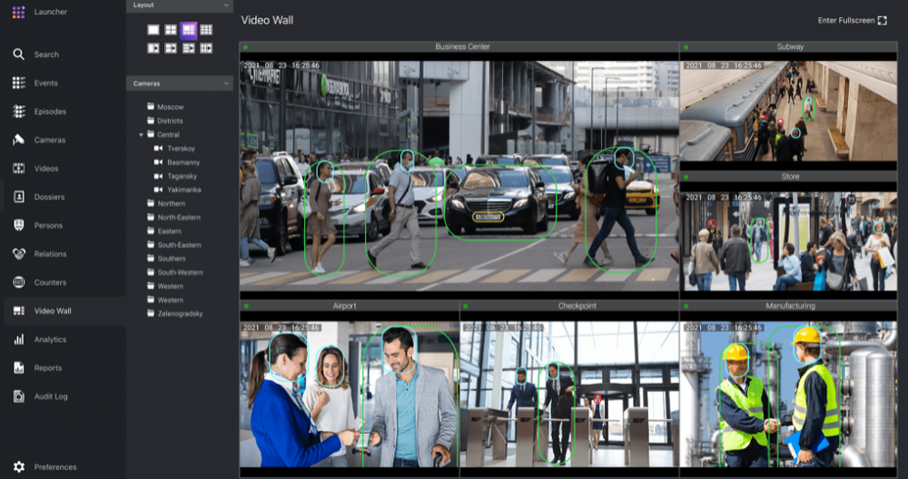
Task: Click the Launcher grid icon
Action: 18,12
